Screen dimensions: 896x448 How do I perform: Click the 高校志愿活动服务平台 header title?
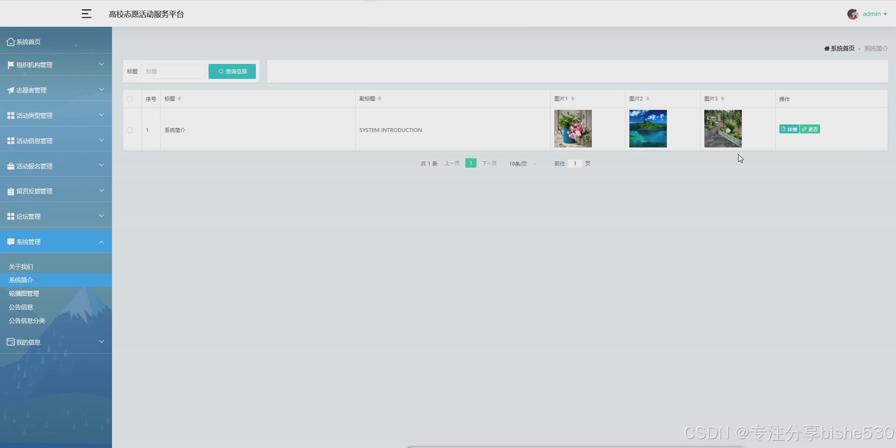coord(146,14)
